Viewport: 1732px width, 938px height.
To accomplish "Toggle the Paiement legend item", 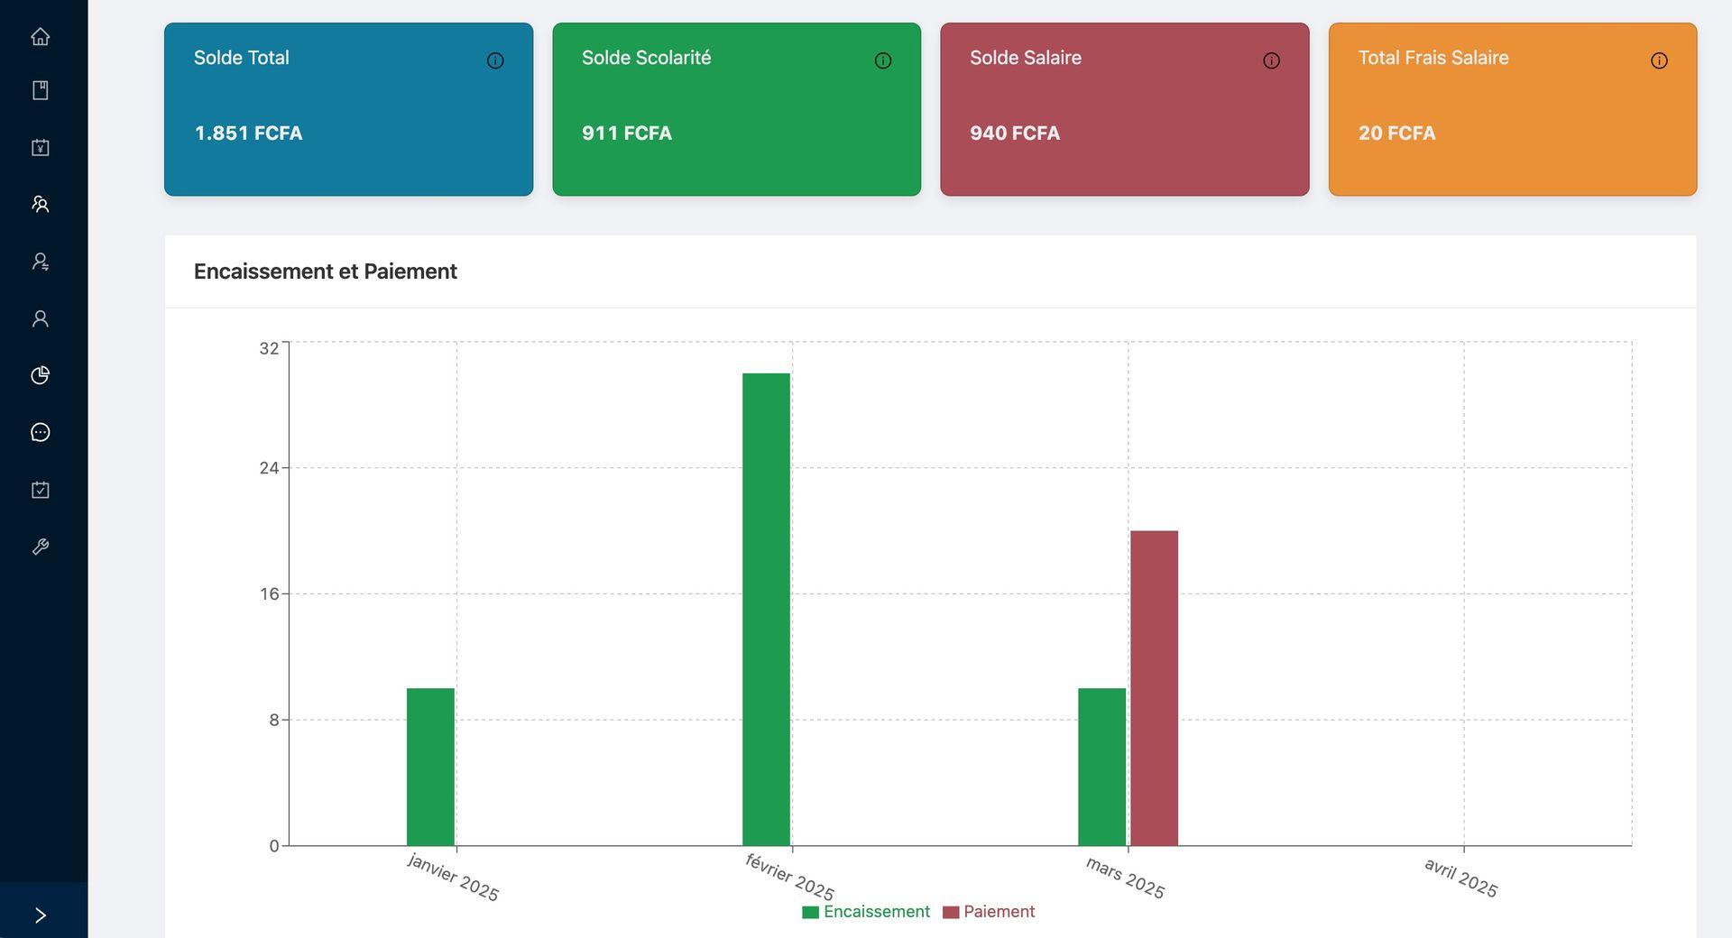I will point(989,912).
